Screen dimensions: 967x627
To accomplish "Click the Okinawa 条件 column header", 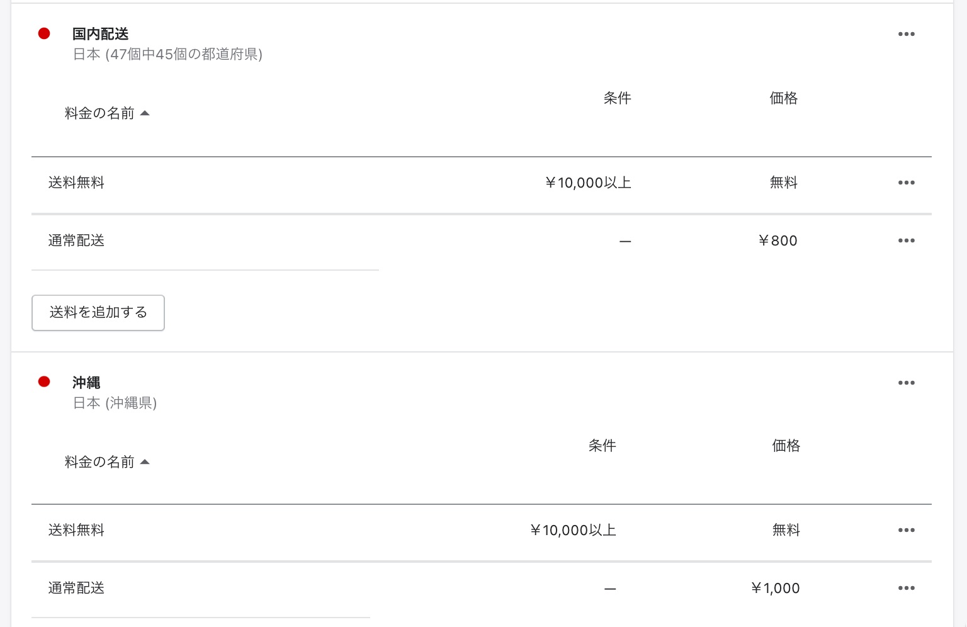I will tap(602, 446).
